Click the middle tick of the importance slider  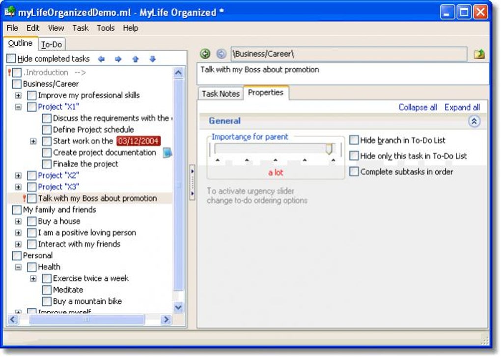tap(276, 160)
